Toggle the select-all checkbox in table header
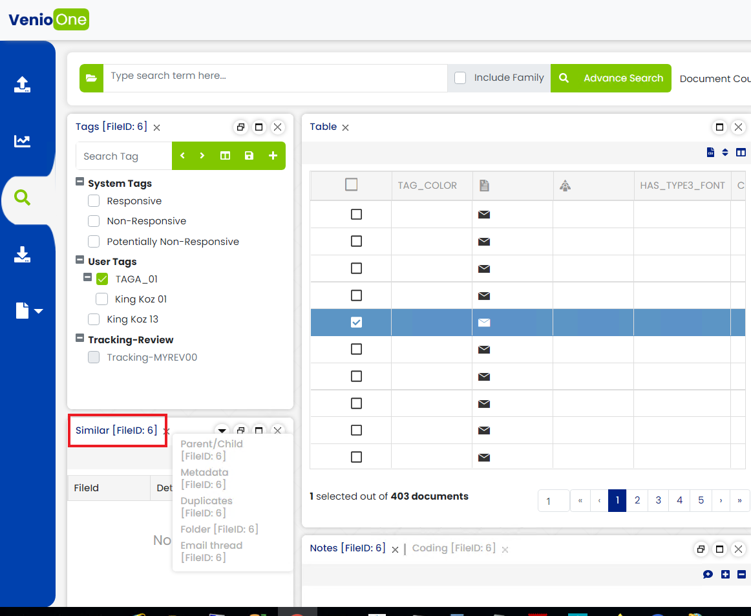This screenshot has height=616, width=751. (351, 184)
